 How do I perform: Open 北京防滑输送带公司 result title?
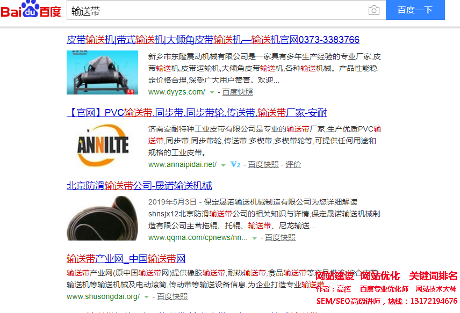tap(139, 186)
